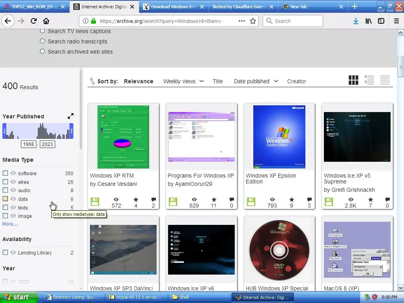Switch results to compact list view
Viewport: 404px width, 303px height.
point(385,80)
